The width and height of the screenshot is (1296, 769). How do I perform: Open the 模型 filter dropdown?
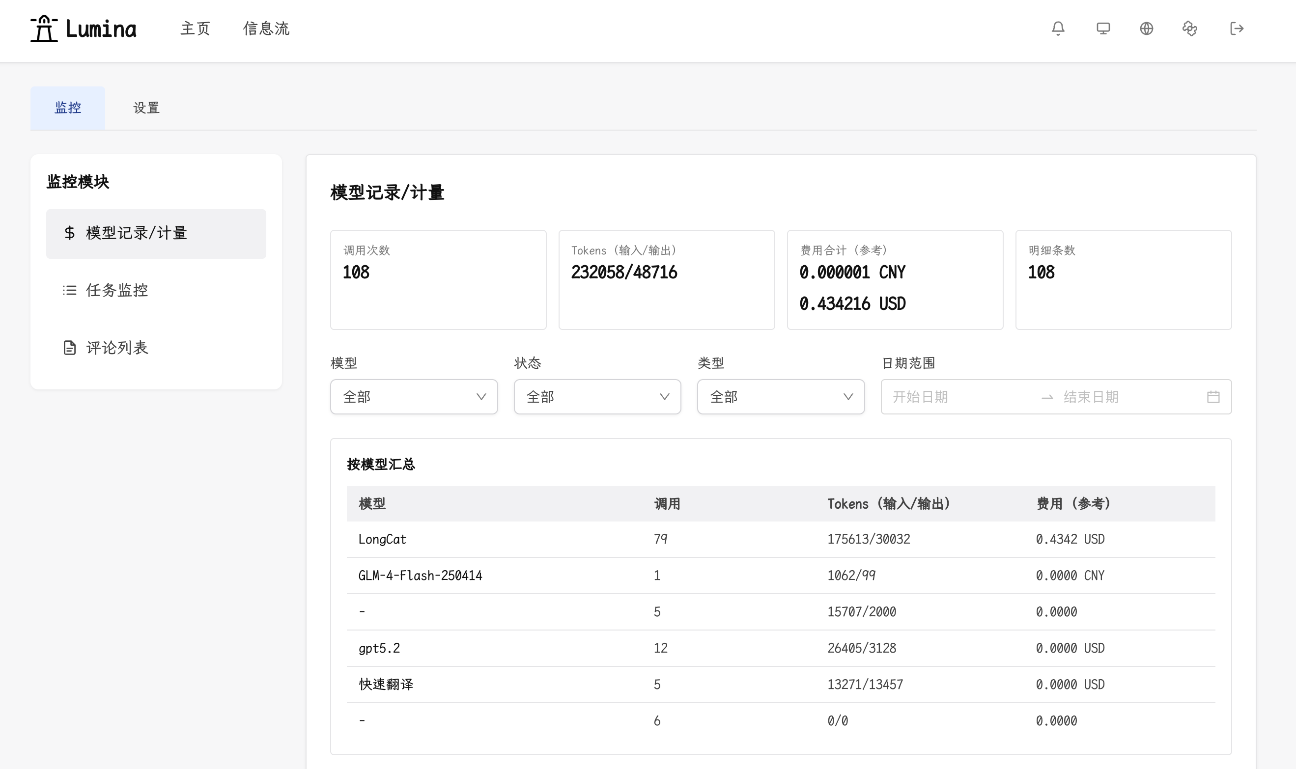414,397
